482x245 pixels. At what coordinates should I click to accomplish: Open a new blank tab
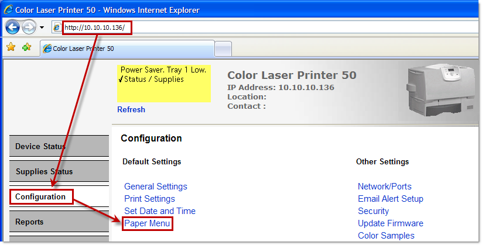(x=223, y=49)
